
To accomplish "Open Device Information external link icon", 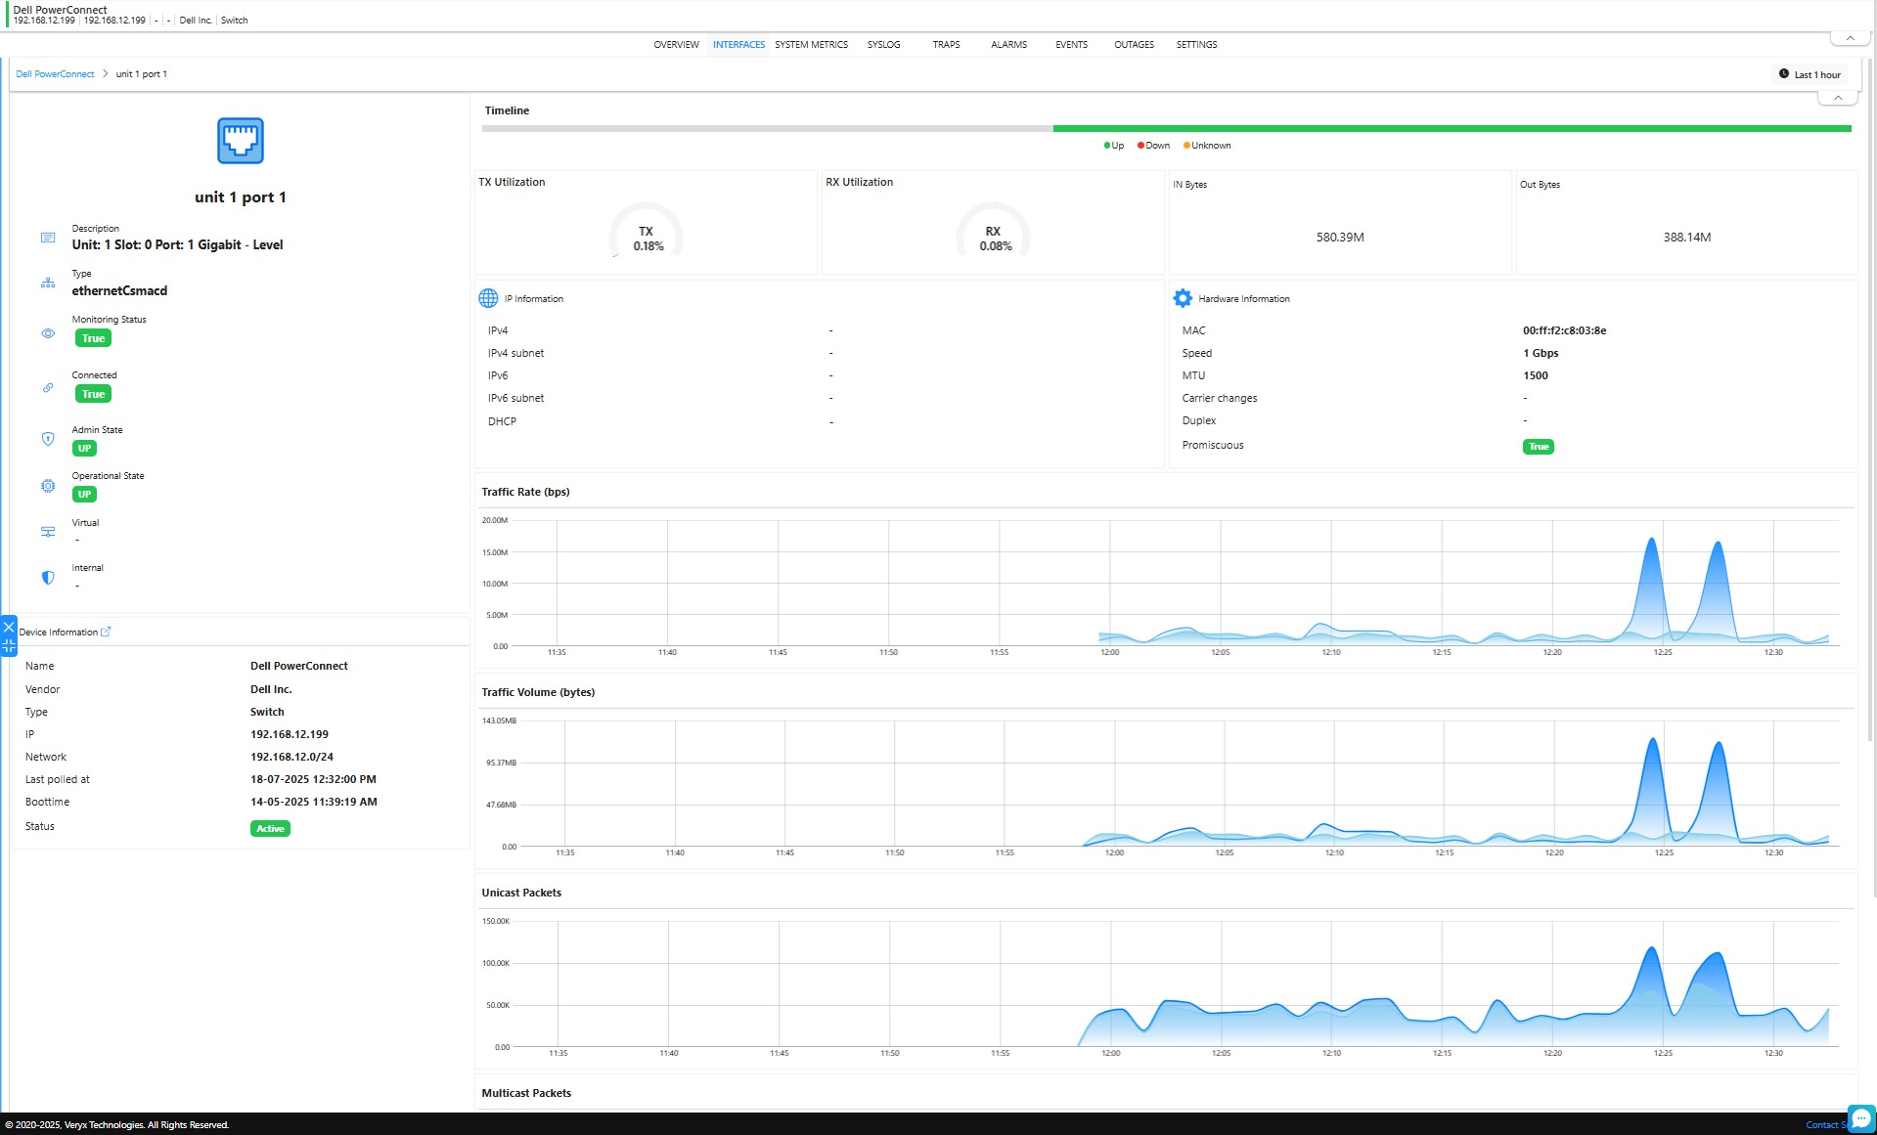I will pos(106,632).
